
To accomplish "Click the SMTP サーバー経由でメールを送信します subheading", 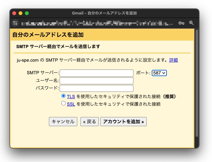I will click(58, 47).
